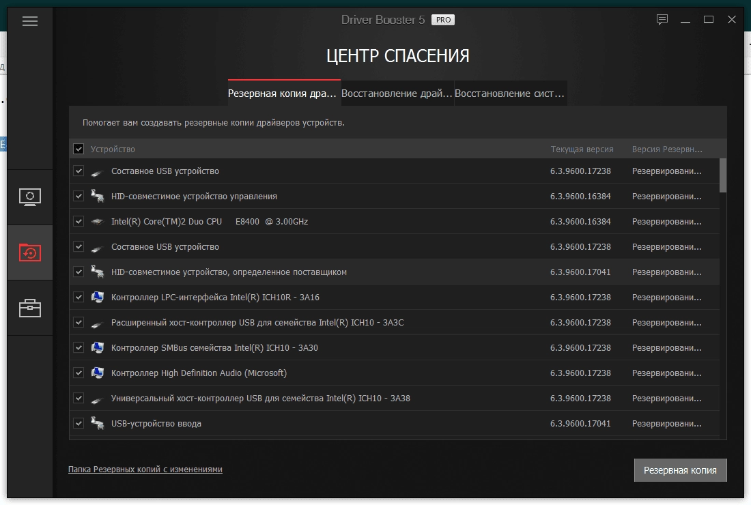Uncheck Универсальный хост-контроллер USB 3A38 checkbox
Viewport: 751px width, 505px height.
tap(79, 399)
